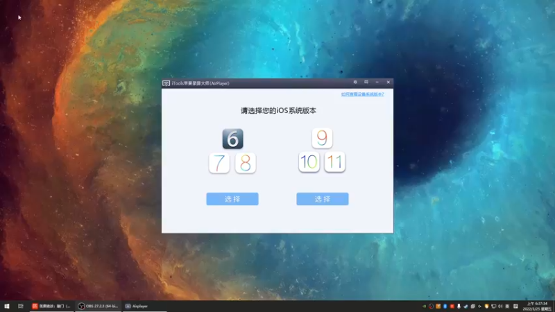Open the Windows Start menu
Image resolution: width=555 pixels, height=312 pixels.
coord(7,306)
